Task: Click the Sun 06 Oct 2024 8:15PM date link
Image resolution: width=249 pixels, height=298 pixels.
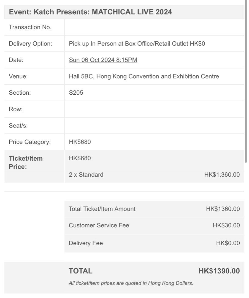Action: coord(103,60)
